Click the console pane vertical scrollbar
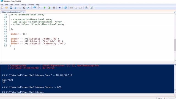The height and width of the screenshot is (99, 176). point(175,79)
